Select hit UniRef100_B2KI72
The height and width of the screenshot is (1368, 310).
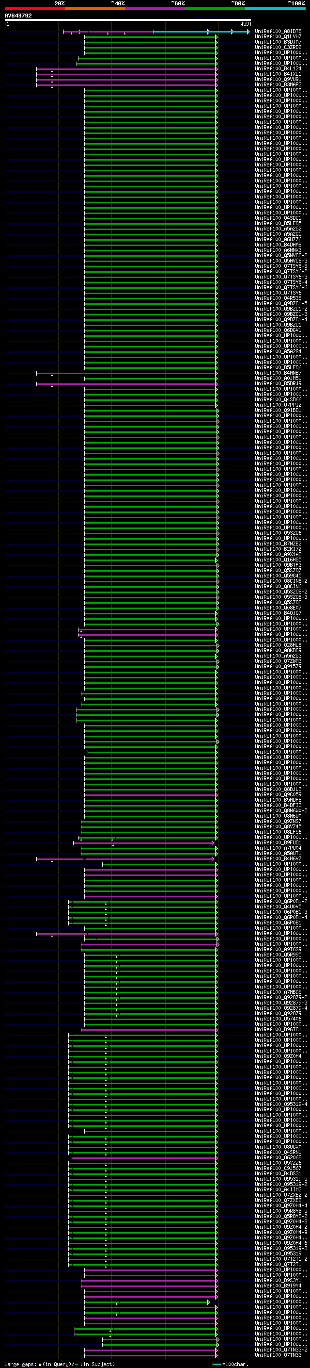coord(278,549)
